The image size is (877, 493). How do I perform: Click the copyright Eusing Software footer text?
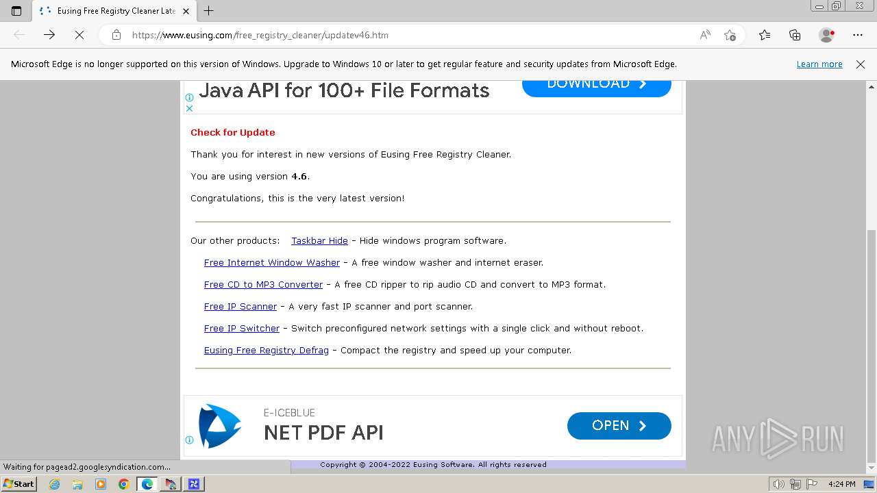tap(433, 464)
